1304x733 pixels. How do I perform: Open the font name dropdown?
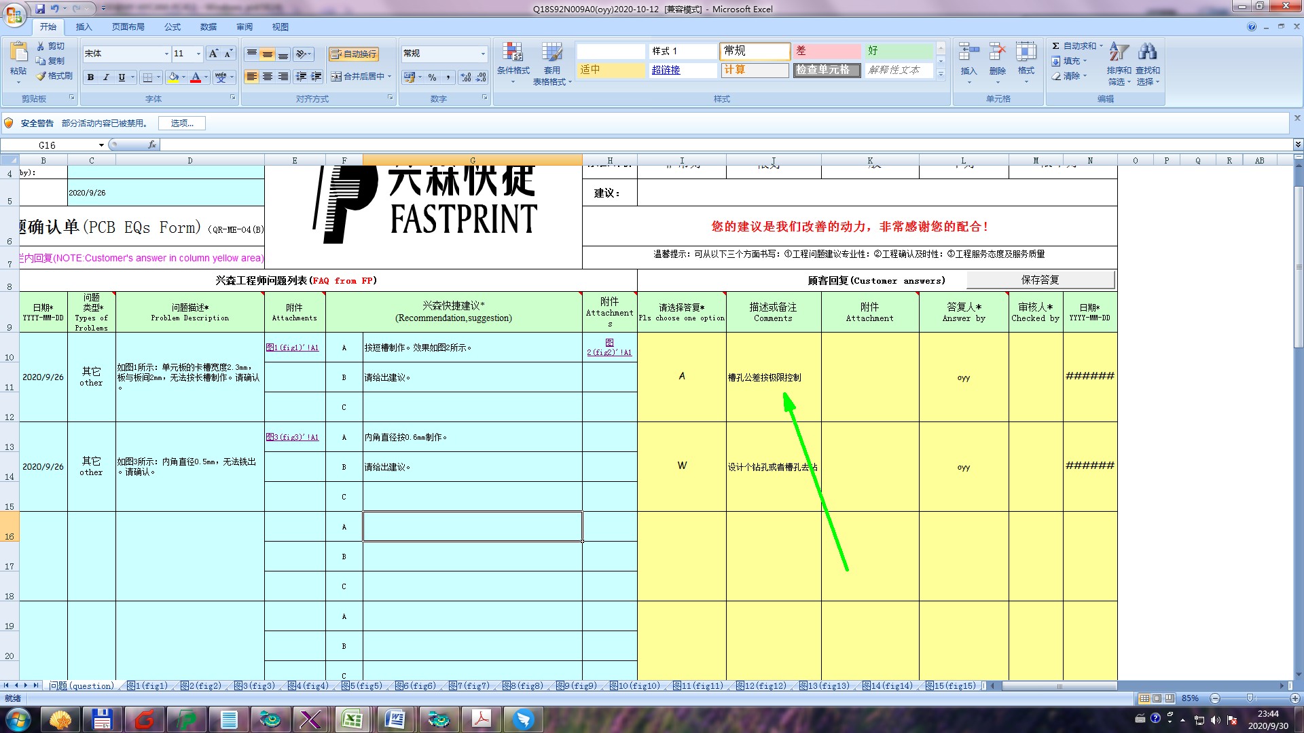pyautogui.click(x=166, y=54)
